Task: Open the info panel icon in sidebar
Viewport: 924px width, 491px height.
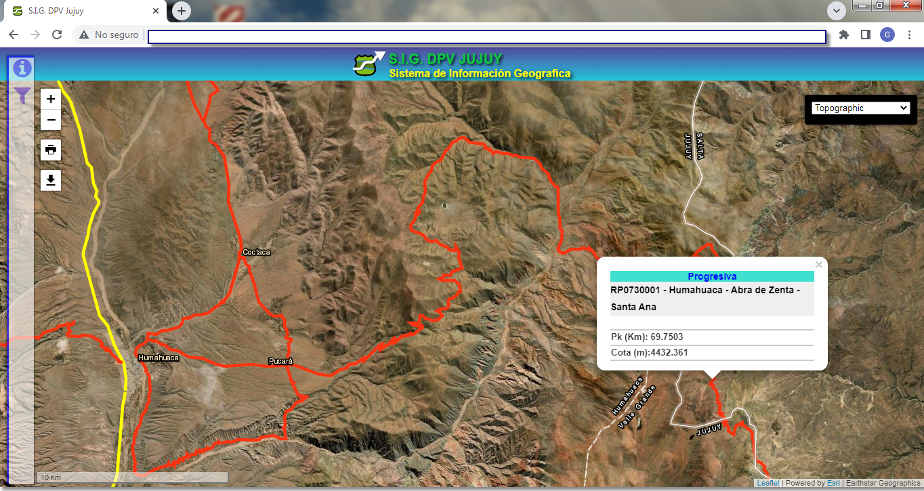Action: point(22,68)
